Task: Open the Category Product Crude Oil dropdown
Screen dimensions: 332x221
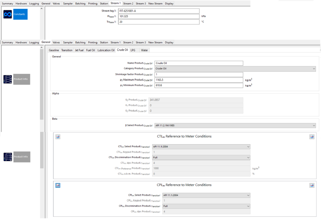Action: (235, 69)
